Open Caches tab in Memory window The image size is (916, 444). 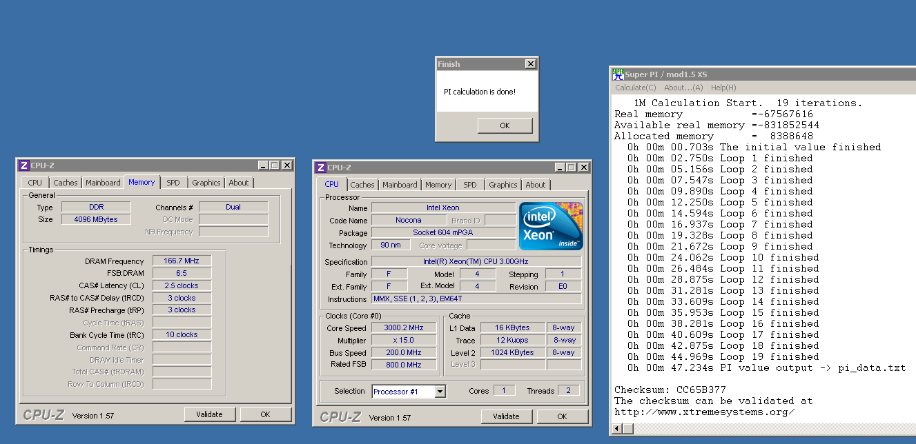pos(66,183)
